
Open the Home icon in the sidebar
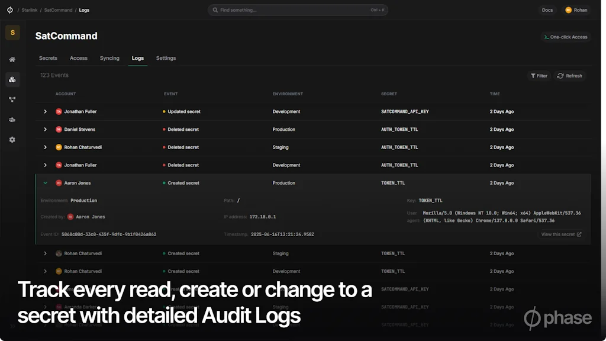tap(12, 59)
